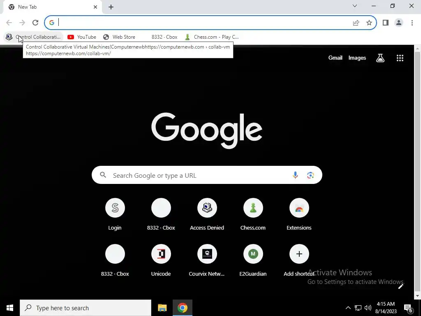The width and height of the screenshot is (421, 316).
Task: Open a new tab with plus button
Action: (111, 7)
